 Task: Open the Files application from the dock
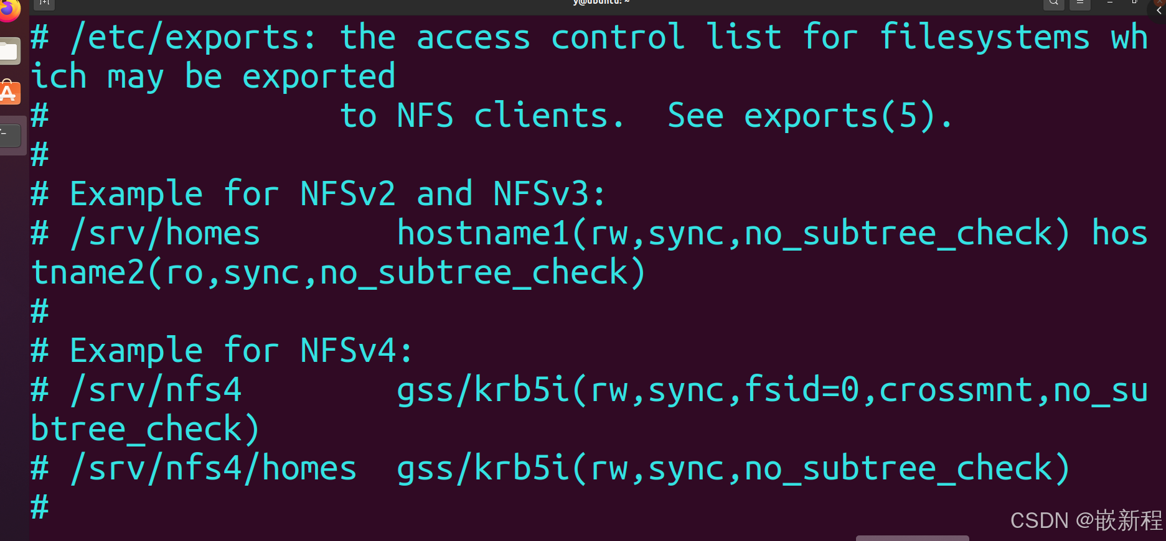pos(10,51)
